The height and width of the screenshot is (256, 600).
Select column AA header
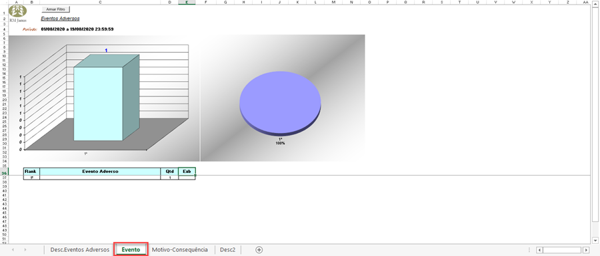click(x=585, y=2)
